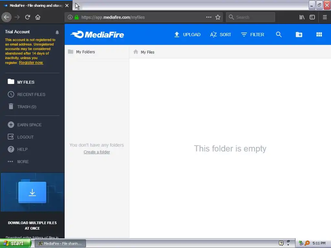Open the Firefox Library icon
Image resolution: width=331 pixels, height=248 pixels.
(302, 17)
